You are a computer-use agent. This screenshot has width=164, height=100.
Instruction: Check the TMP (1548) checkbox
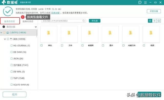(12, 78)
